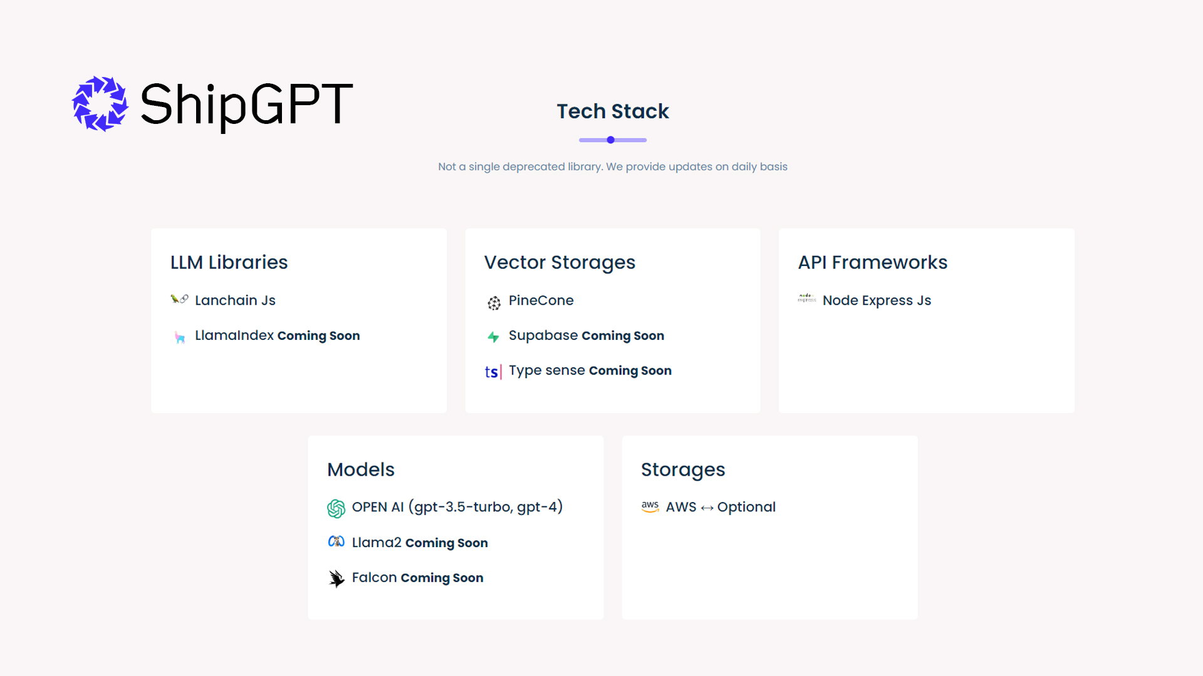Screen dimensions: 1203x676
Task: Click the PineCone icon
Action: click(x=494, y=302)
